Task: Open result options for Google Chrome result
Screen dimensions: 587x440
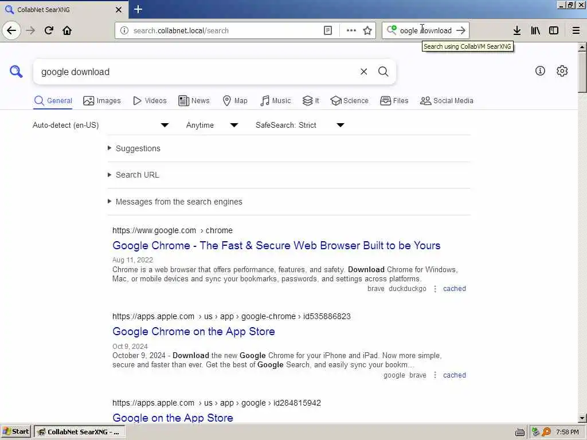Action: tap(435, 289)
